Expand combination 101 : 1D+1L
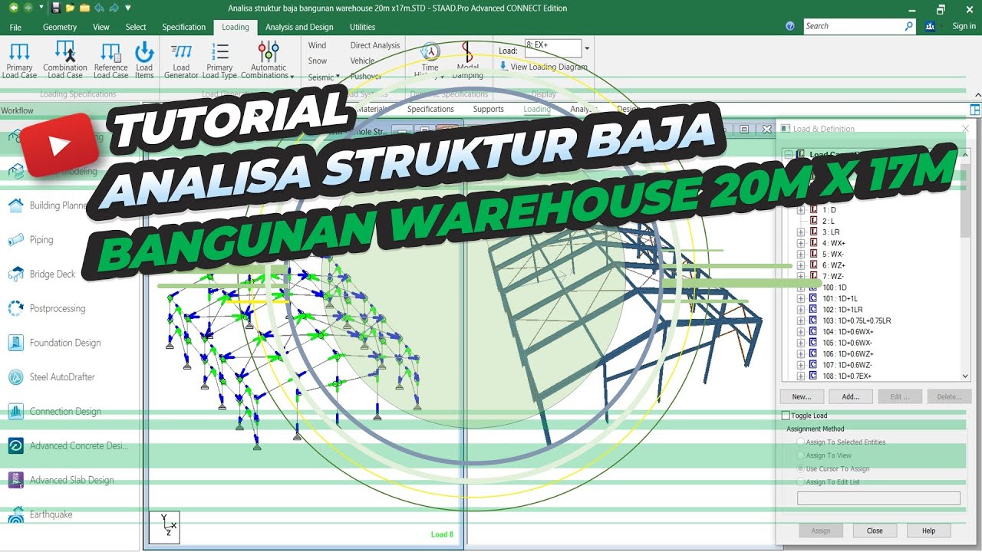 (x=801, y=299)
